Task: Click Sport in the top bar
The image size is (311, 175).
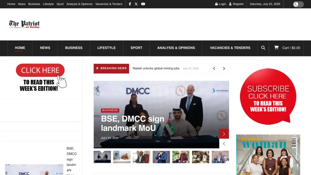Action: tap(60, 4)
